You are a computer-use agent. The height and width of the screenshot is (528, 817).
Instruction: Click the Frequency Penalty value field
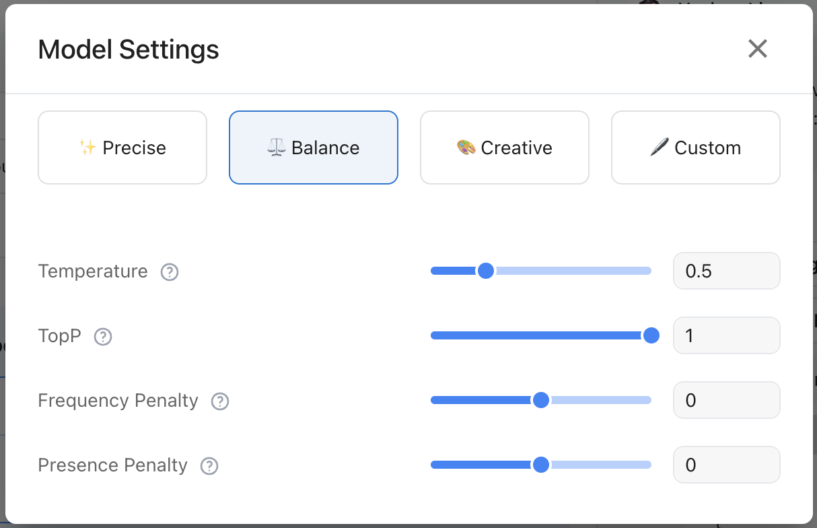726,400
